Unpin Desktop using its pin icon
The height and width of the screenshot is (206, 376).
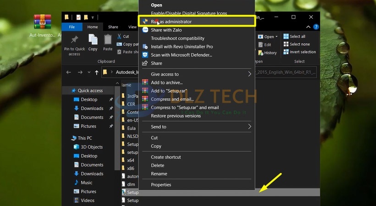[111, 99]
